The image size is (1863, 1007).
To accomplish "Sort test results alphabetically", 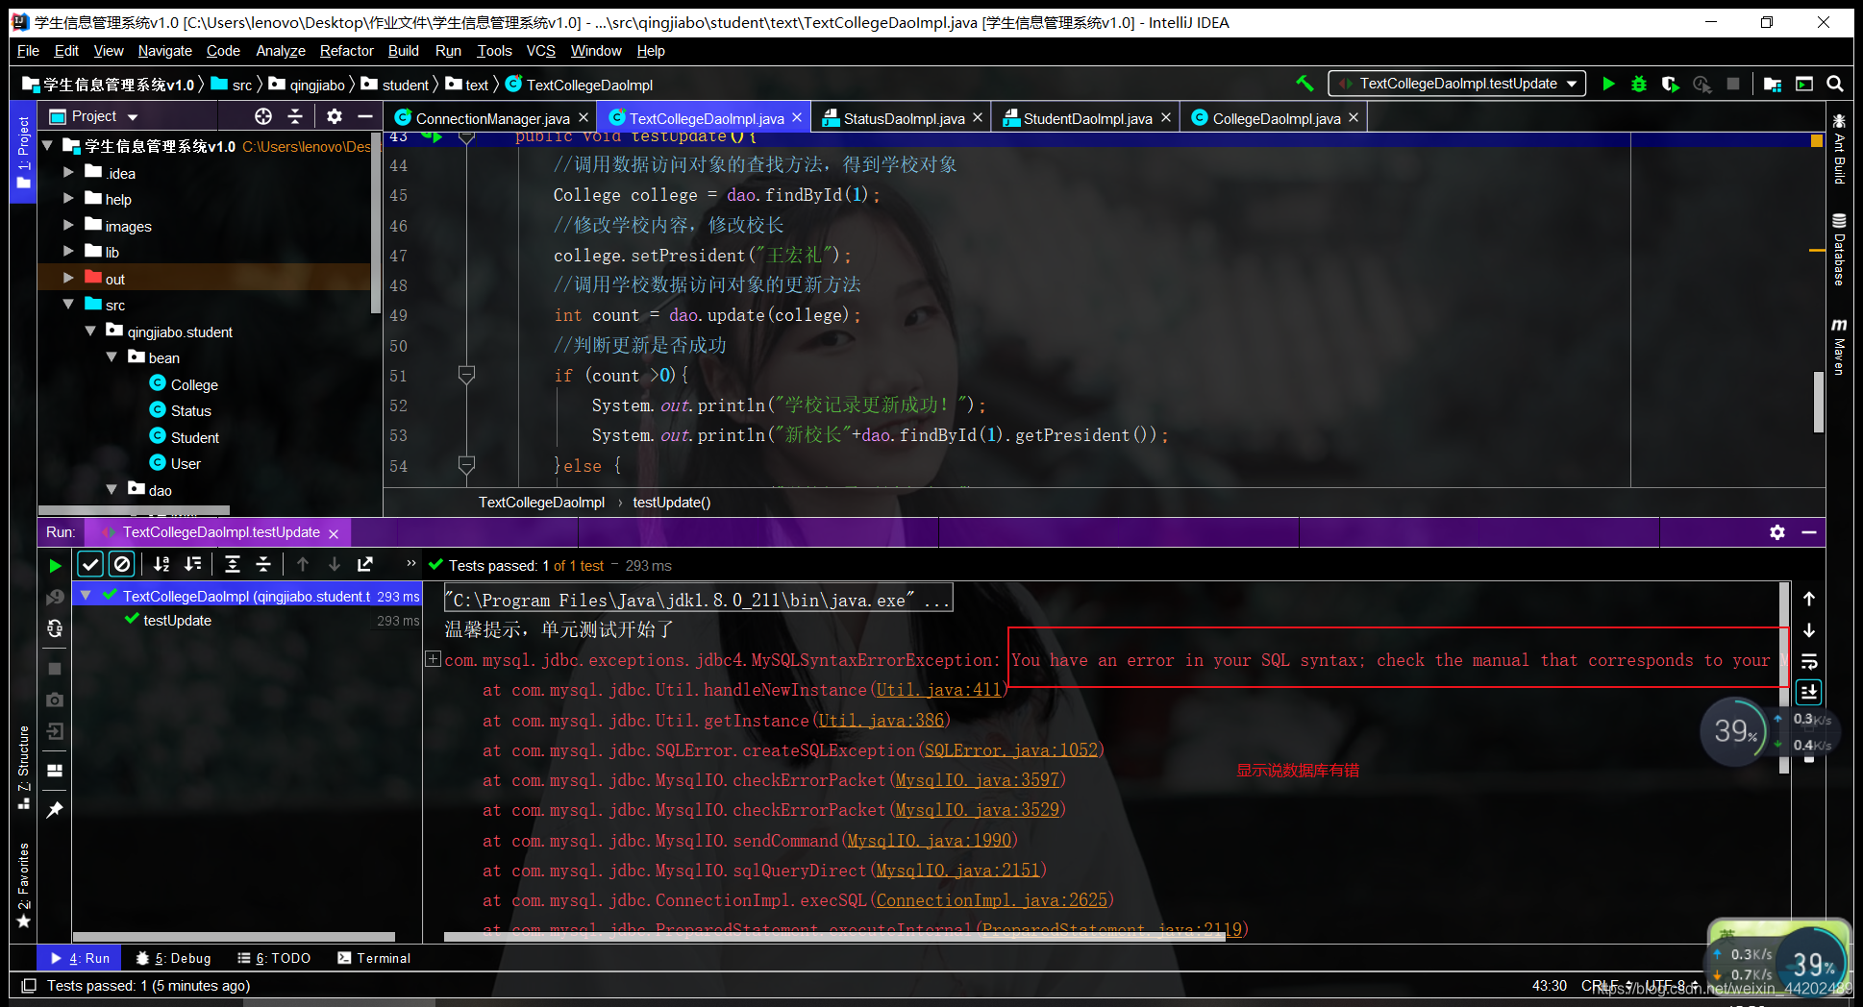I will click(x=161, y=564).
